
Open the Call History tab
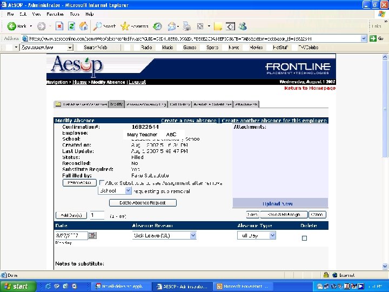(x=180, y=104)
